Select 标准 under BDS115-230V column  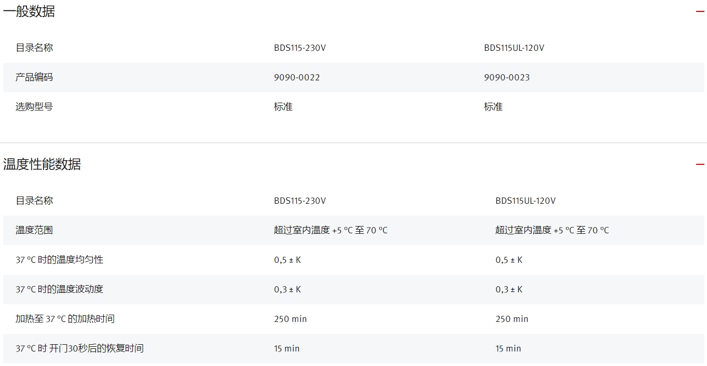coord(283,107)
